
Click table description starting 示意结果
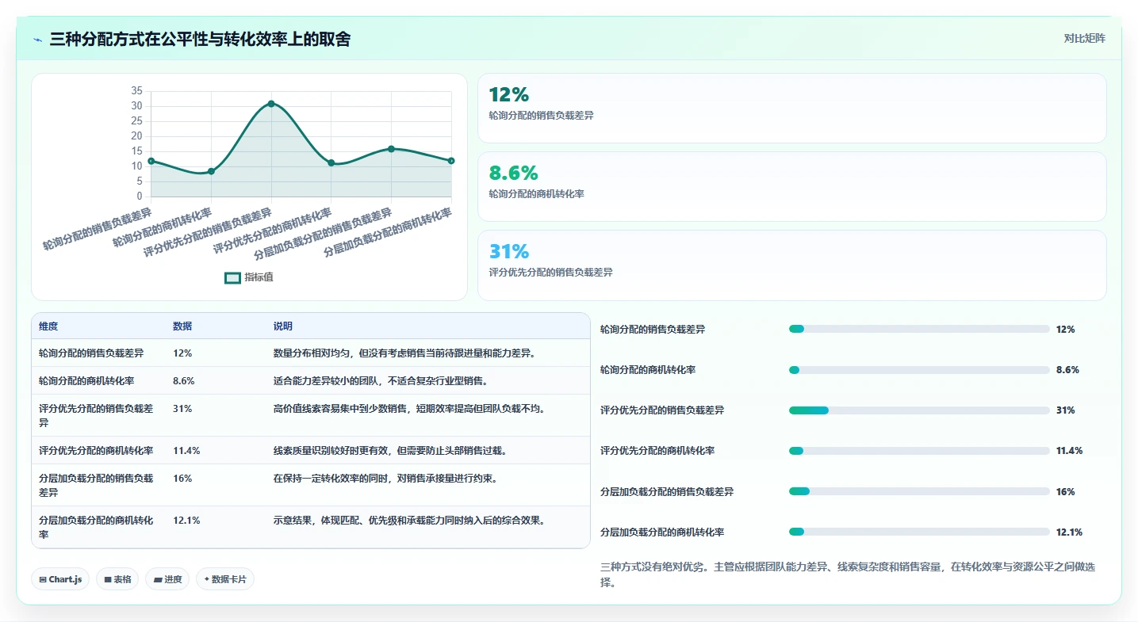tap(409, 521)
